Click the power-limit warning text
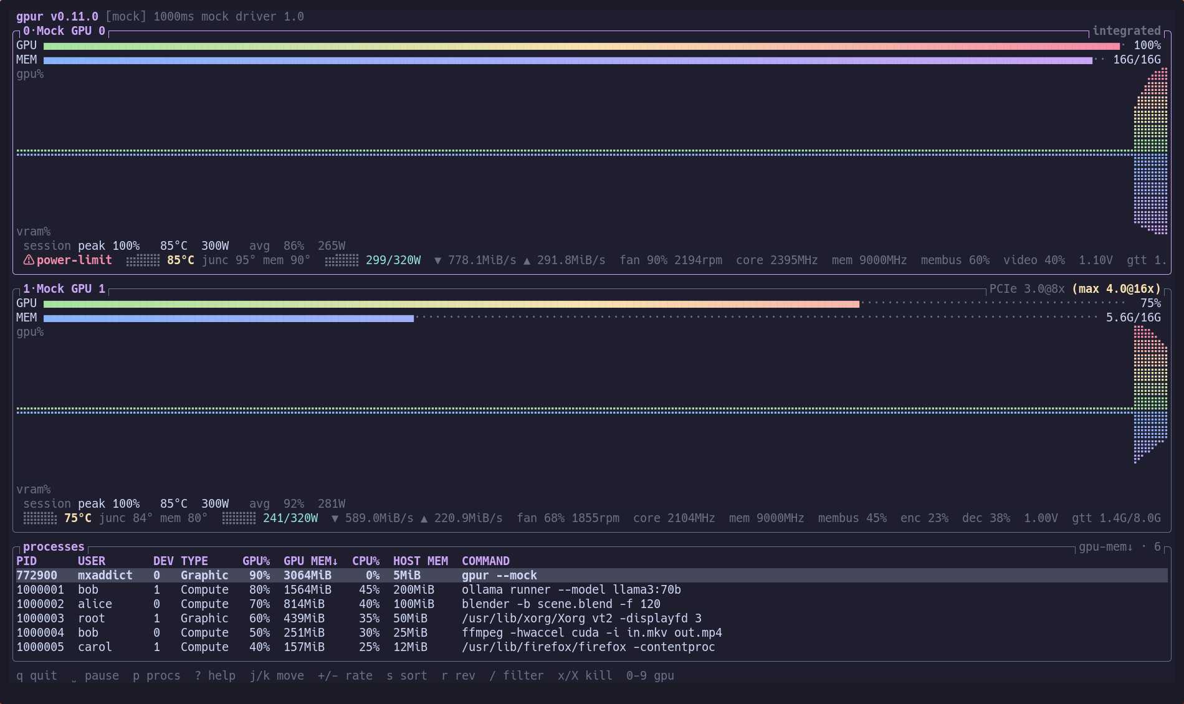Viewport: 1184px width, 704px height. click(74, 260)
